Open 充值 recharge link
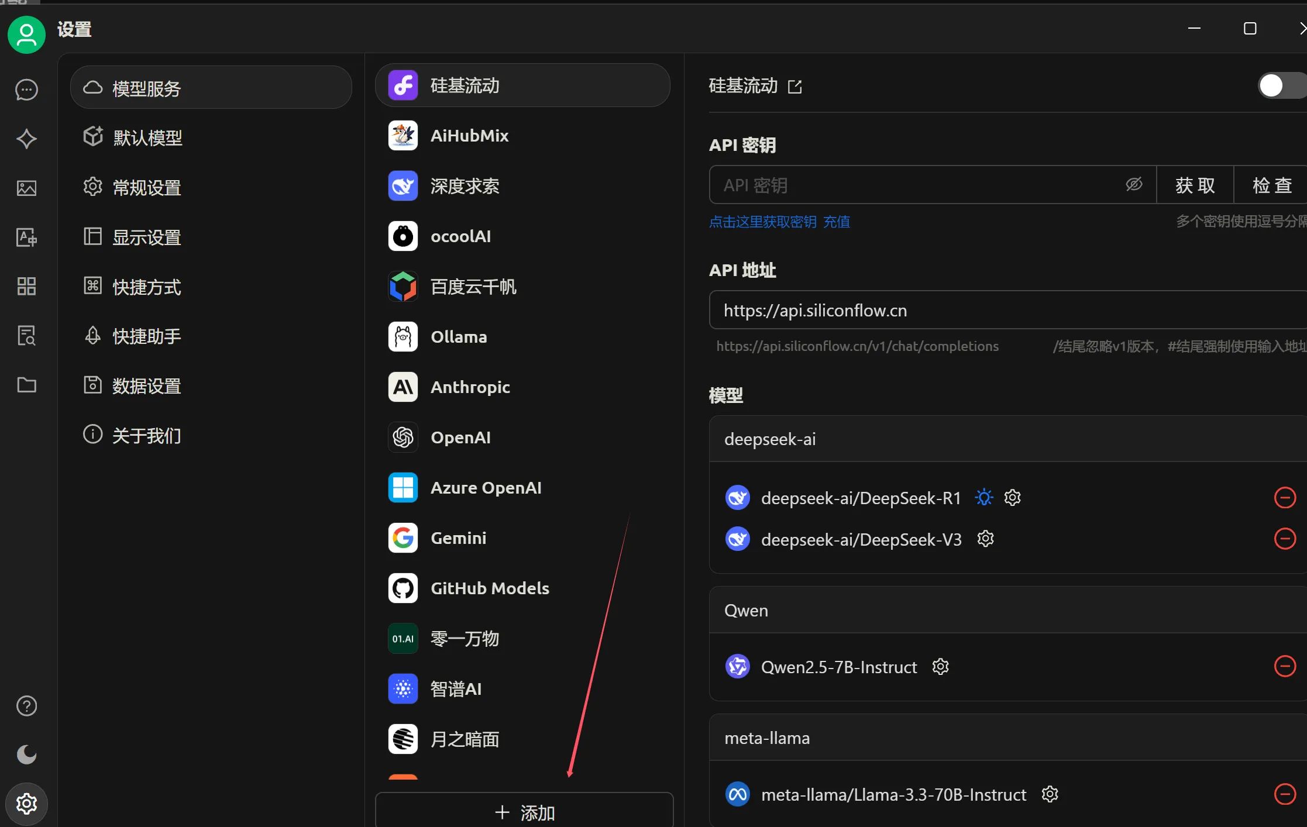1307x827 pixels. [837, 222]
